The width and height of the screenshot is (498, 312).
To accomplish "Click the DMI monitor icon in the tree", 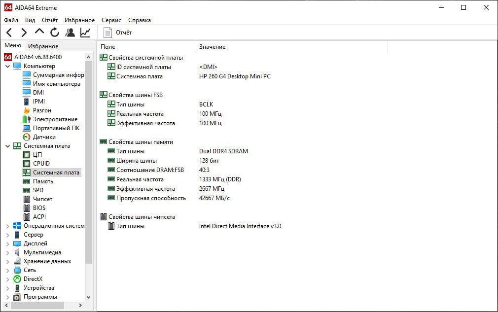I will (27, 93).
